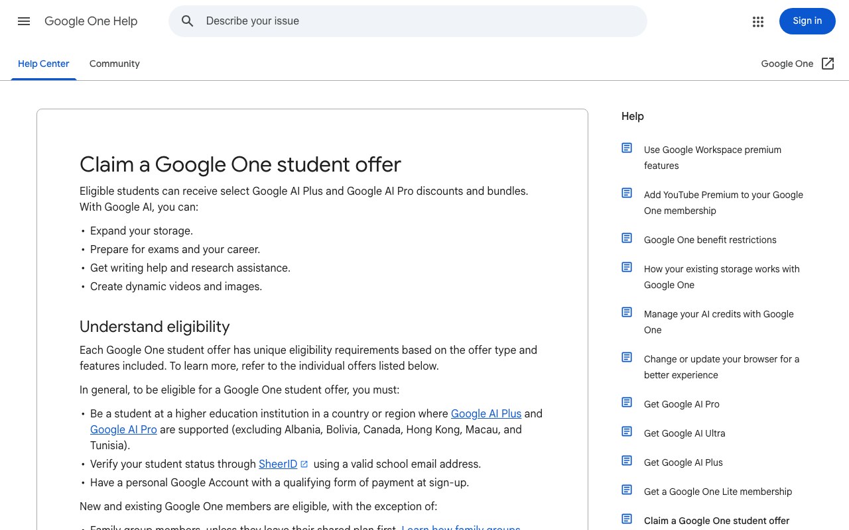
Task: Open the Google AI Plus hyperlink
Action: (x=486, y=413)
